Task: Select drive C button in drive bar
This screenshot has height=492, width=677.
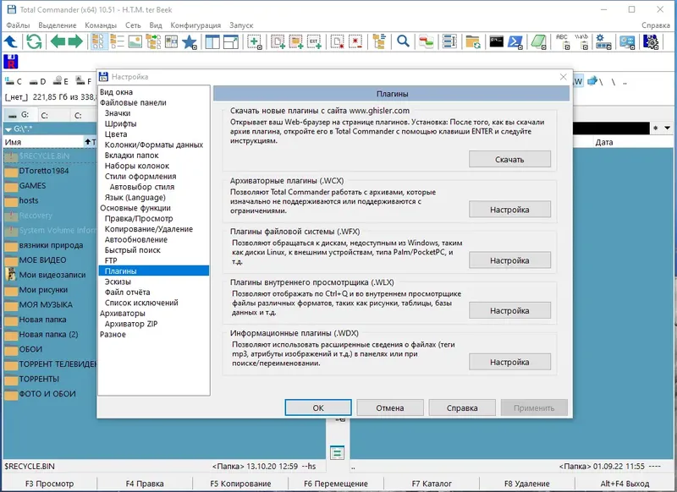Action: pos(14,81)
